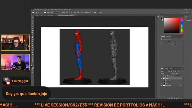
Task: Select the Hand tool
Action: point(32,59)
